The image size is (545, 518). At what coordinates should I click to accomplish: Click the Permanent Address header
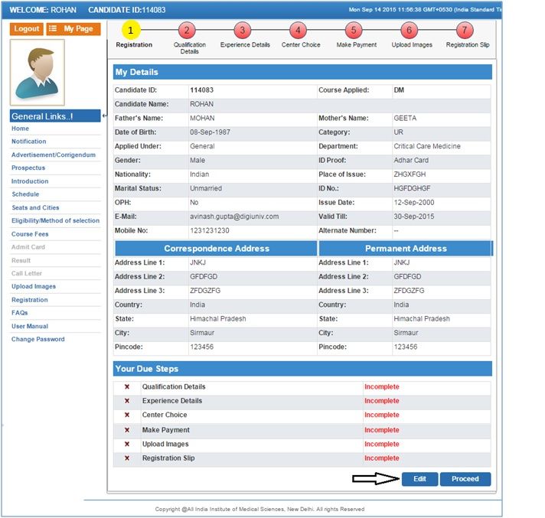click(x=406, y=249)
